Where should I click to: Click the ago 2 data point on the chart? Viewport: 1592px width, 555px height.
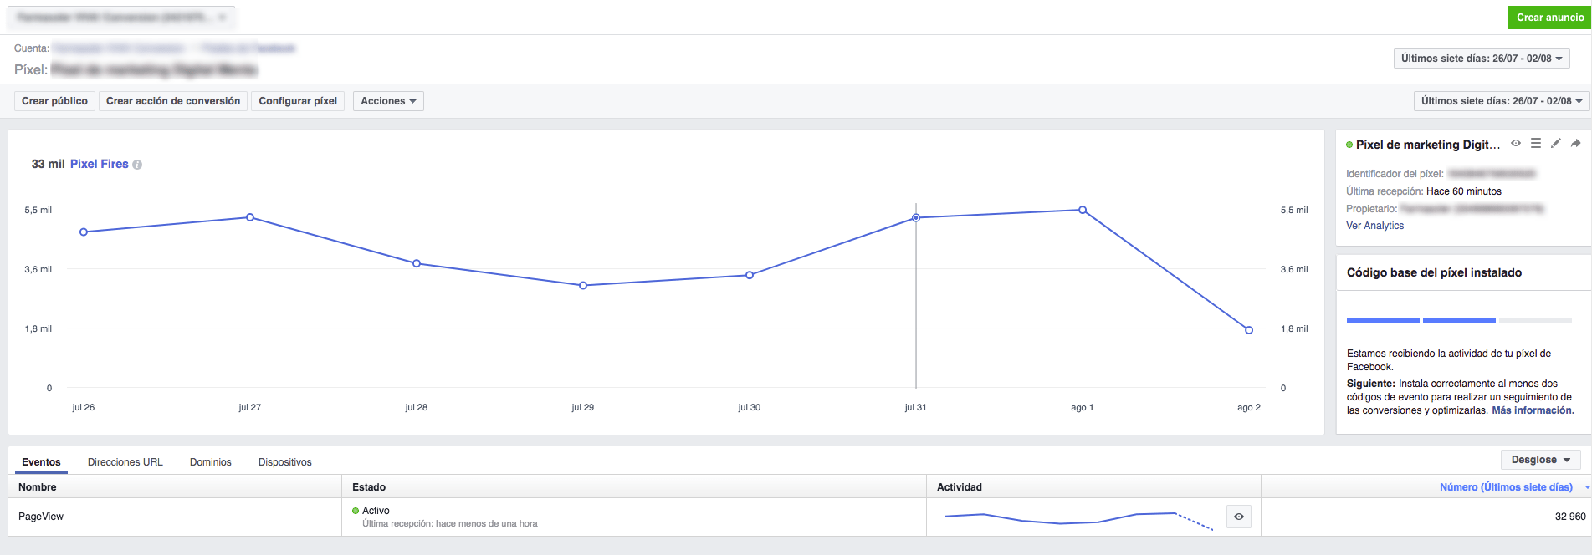point(1249,330)
